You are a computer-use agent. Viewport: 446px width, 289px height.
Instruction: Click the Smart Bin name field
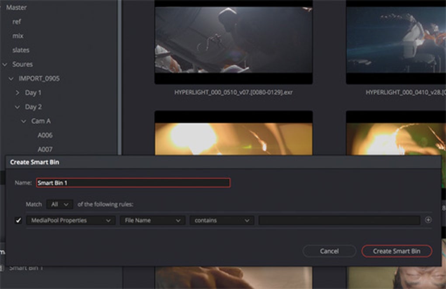pos(133,183)
